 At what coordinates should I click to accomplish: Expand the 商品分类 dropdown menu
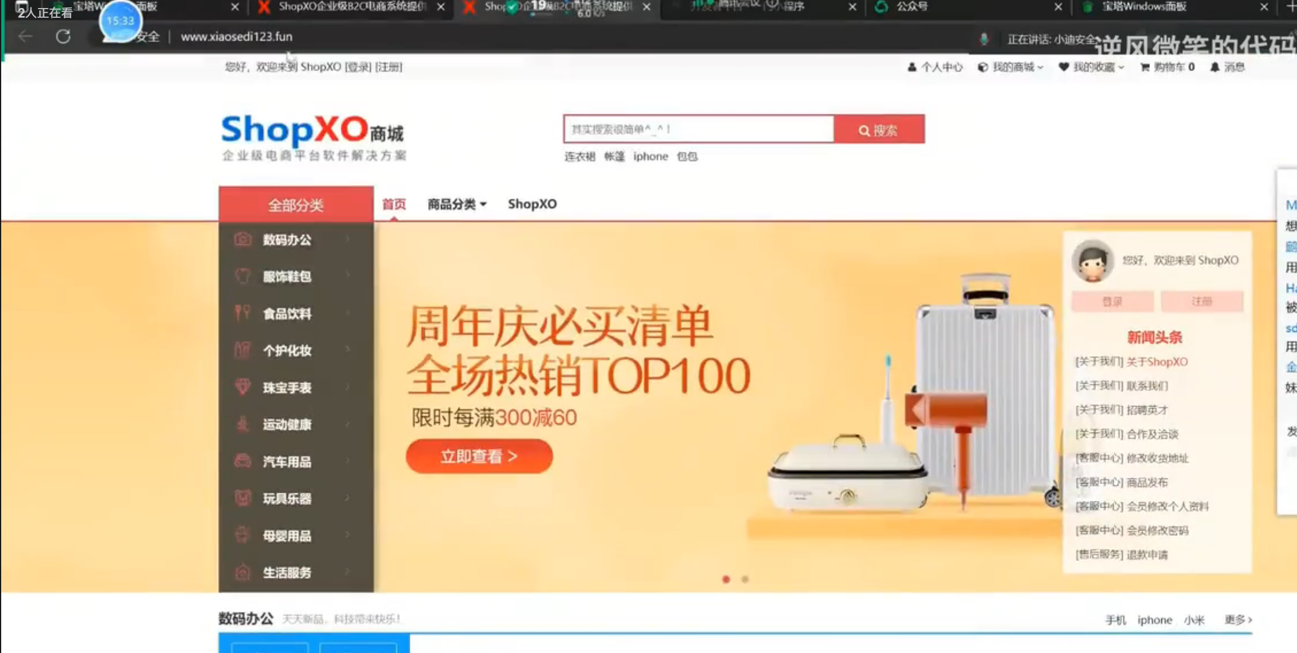click(x=457, y=204)
